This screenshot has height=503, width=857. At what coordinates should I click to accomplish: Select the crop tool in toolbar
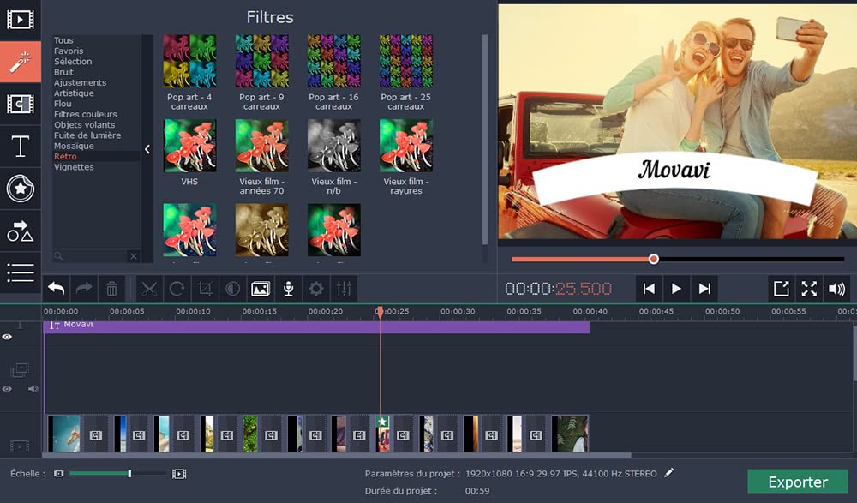click(205, 289)
